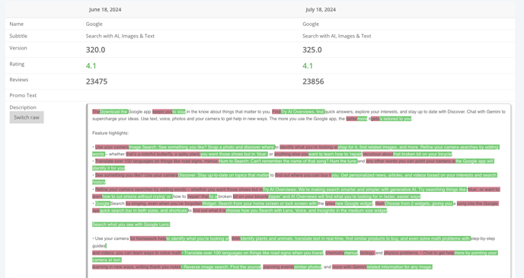Click added text Try AI Overviews, find
The image size is (524, 278).
pos(302,112)
